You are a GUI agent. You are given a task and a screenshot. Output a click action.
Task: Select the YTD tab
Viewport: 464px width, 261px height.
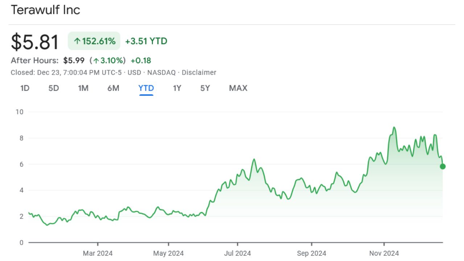pyautogui.click(x=146, y=88)
